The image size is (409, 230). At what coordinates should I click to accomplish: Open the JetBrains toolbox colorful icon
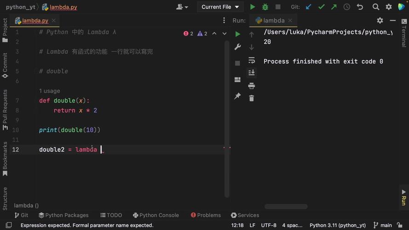tap(401, 6)
